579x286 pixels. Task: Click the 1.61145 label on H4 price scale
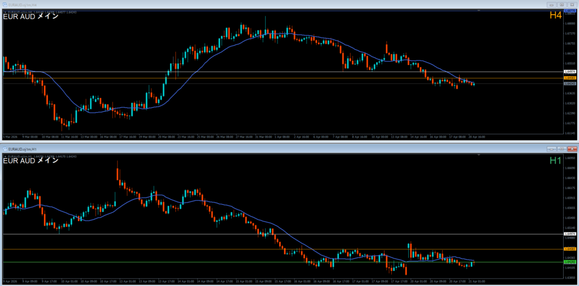[x=570, y=133]
